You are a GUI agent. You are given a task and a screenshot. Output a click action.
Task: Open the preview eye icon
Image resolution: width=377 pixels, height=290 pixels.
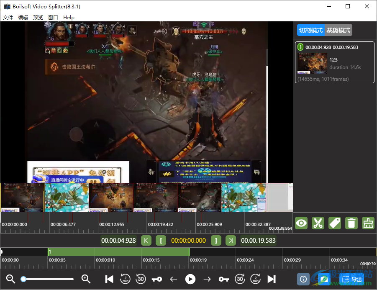coord(301,223)
